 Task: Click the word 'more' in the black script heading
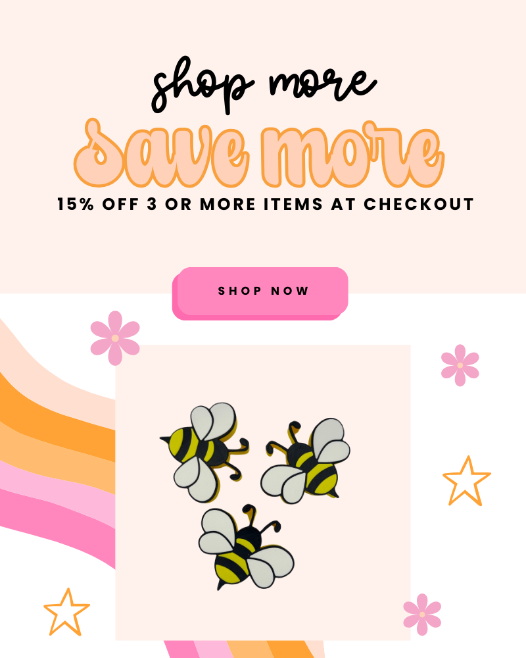click(x=322, y=84)
